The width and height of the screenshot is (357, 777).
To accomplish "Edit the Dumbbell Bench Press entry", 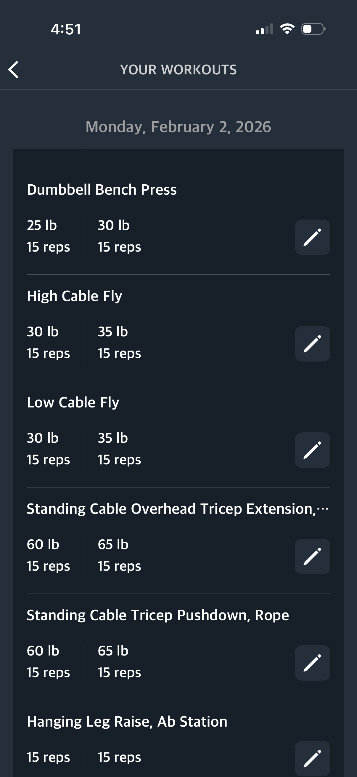I will [312, 237].
